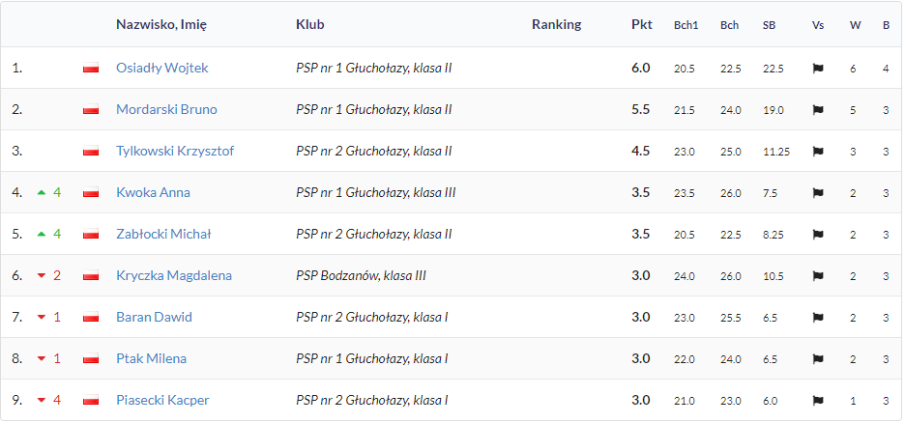
Task: Sort by the Pkt column header
Action: coord(642,25)
